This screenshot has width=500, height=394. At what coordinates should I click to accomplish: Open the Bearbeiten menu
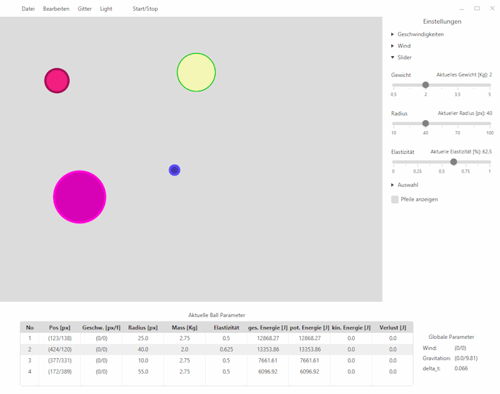[x=56, y=9]
